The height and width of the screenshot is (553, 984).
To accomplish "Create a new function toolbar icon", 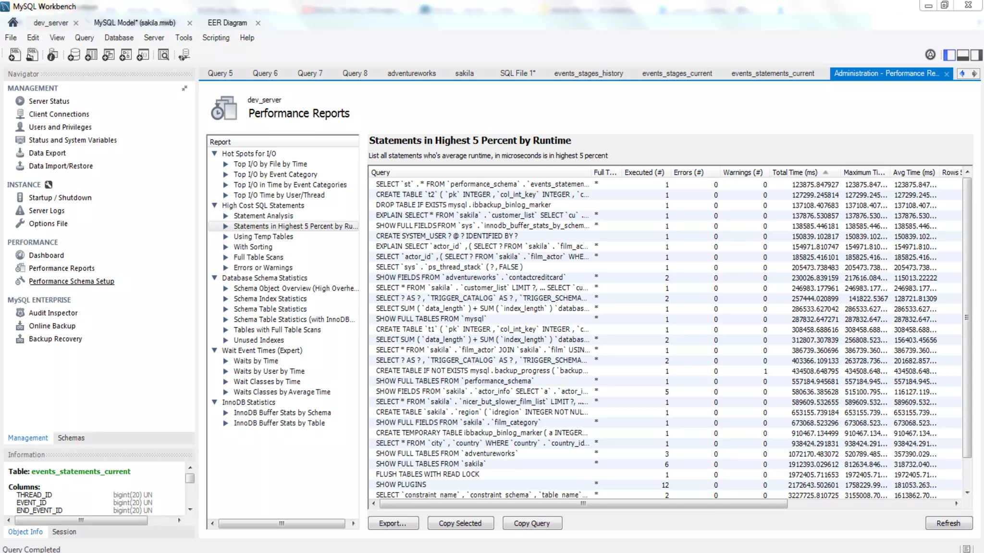I will [x=143, y=55].
